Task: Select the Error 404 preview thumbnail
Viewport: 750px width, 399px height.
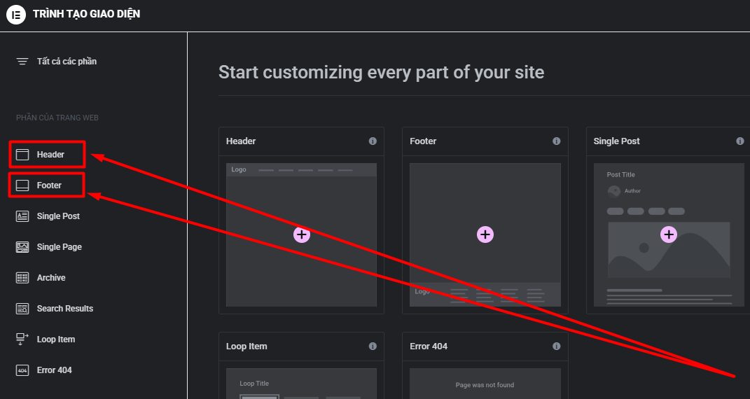Action: [x=485, y=384]
